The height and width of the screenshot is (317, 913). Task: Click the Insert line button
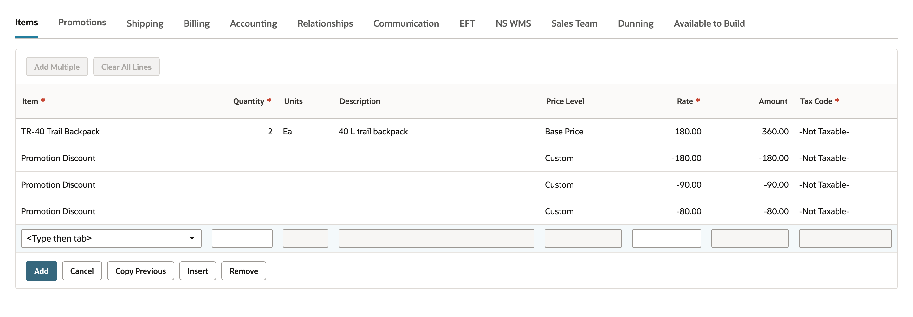197,271
